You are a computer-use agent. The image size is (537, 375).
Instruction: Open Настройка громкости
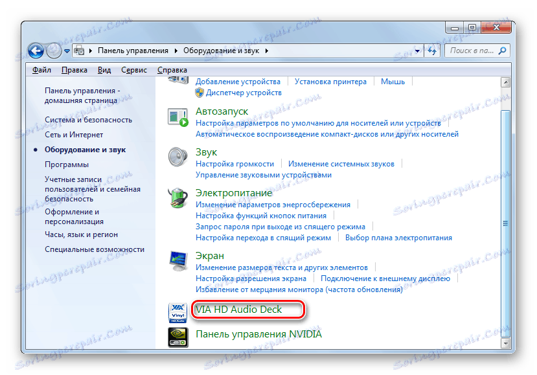click(234, 164)
